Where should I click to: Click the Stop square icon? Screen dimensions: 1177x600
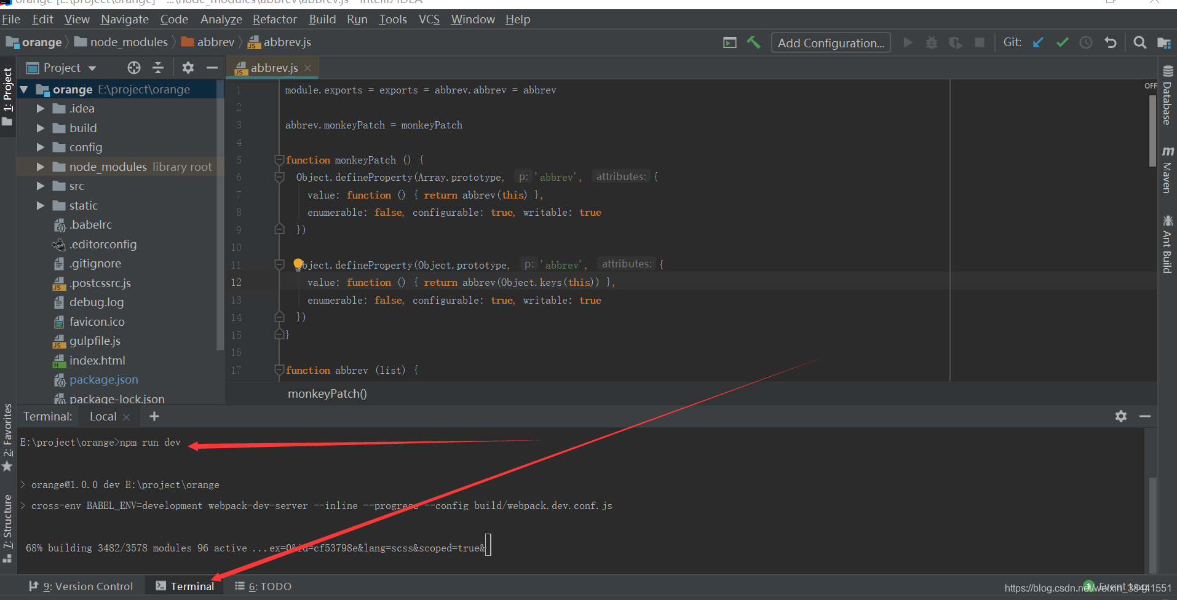980,42
